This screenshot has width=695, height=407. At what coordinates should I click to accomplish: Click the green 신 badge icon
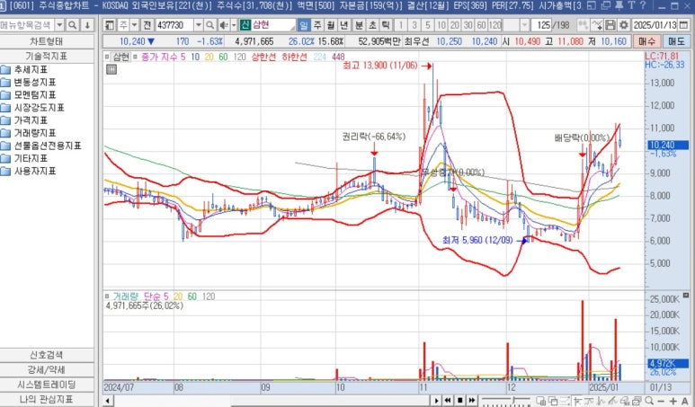(x=245, y=25)
